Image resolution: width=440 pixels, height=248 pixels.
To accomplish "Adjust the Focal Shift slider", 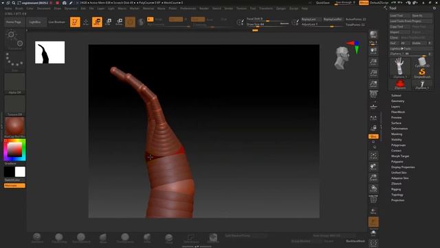I will click(267, 19).
